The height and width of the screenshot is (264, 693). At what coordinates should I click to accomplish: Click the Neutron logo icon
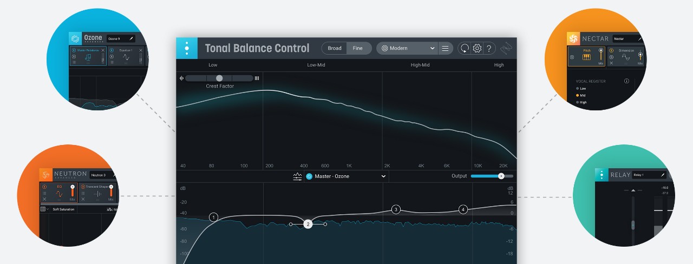[45, 175]
